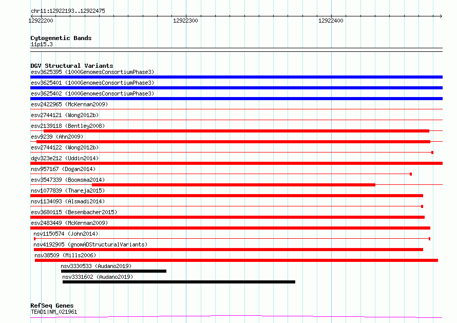
Task: Select the esv3625395 (1000GenomesConsortiumPhase3) label
Action: tap(92, 72)
